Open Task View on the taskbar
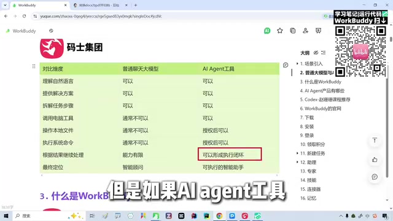 pos(92,215)
